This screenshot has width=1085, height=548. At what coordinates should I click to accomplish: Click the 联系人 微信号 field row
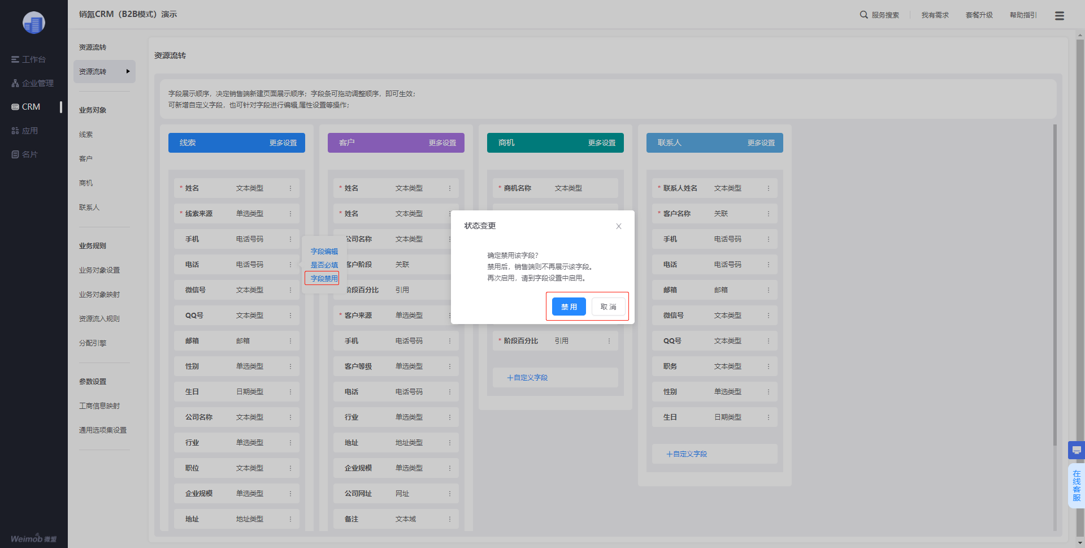click(715, 316)
